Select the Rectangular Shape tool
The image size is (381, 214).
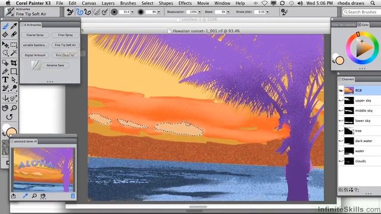click(14, 71)
